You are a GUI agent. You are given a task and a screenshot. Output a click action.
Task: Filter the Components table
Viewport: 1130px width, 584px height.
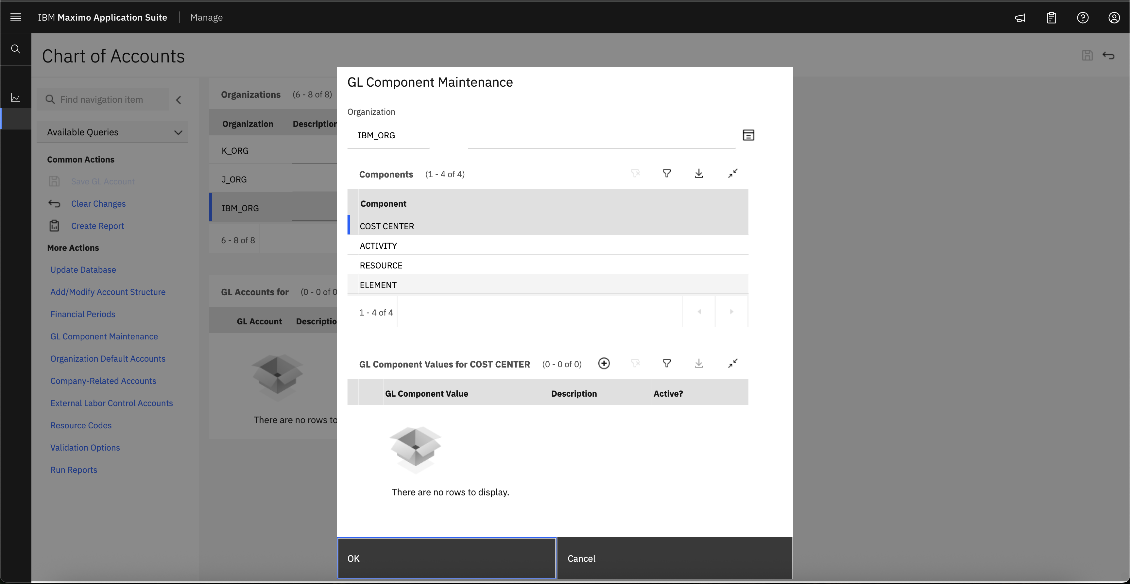[667, 173]
